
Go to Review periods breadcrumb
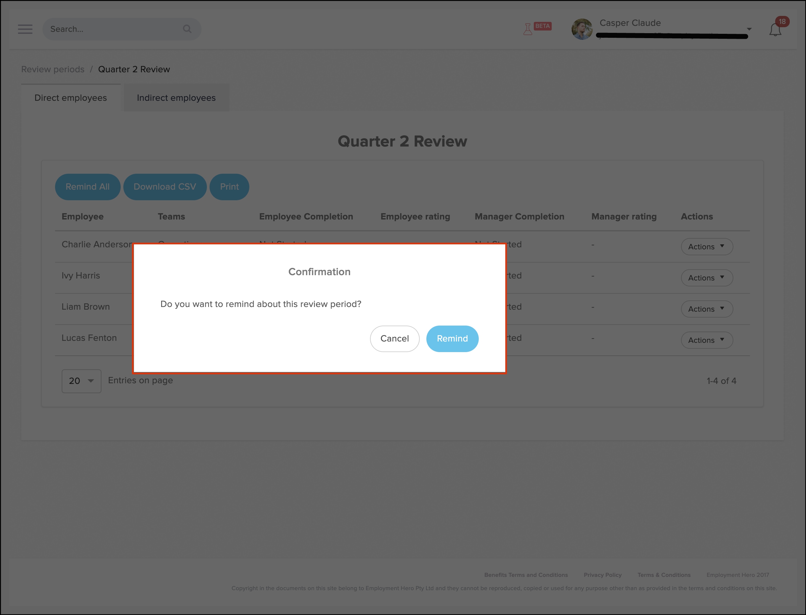coord(53,69)
